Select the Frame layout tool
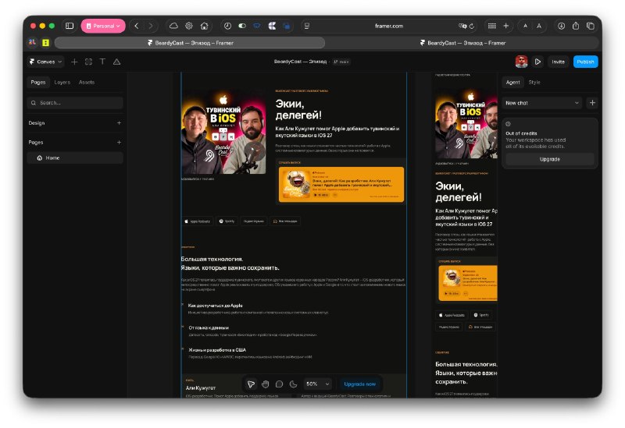The height and width of the screenshot is (428, 625). (88, 62)
